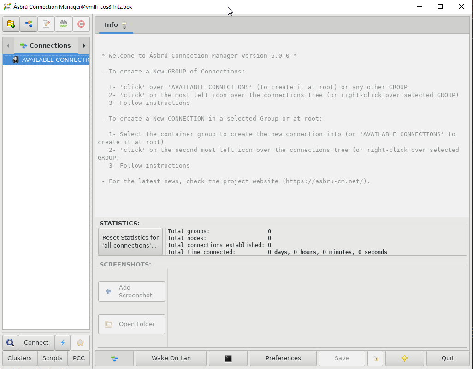Click the rename node toolbar icon
This screenshot has width=473, height=369.
(x=63, y=24)
